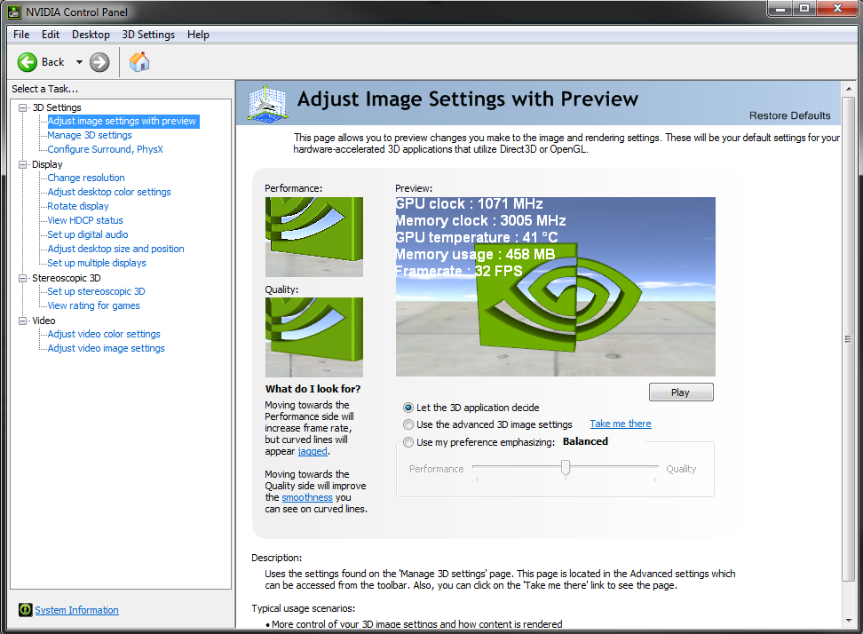Go to the Home page icon
This screenshot has width=863, height=634.
(139, 61)
